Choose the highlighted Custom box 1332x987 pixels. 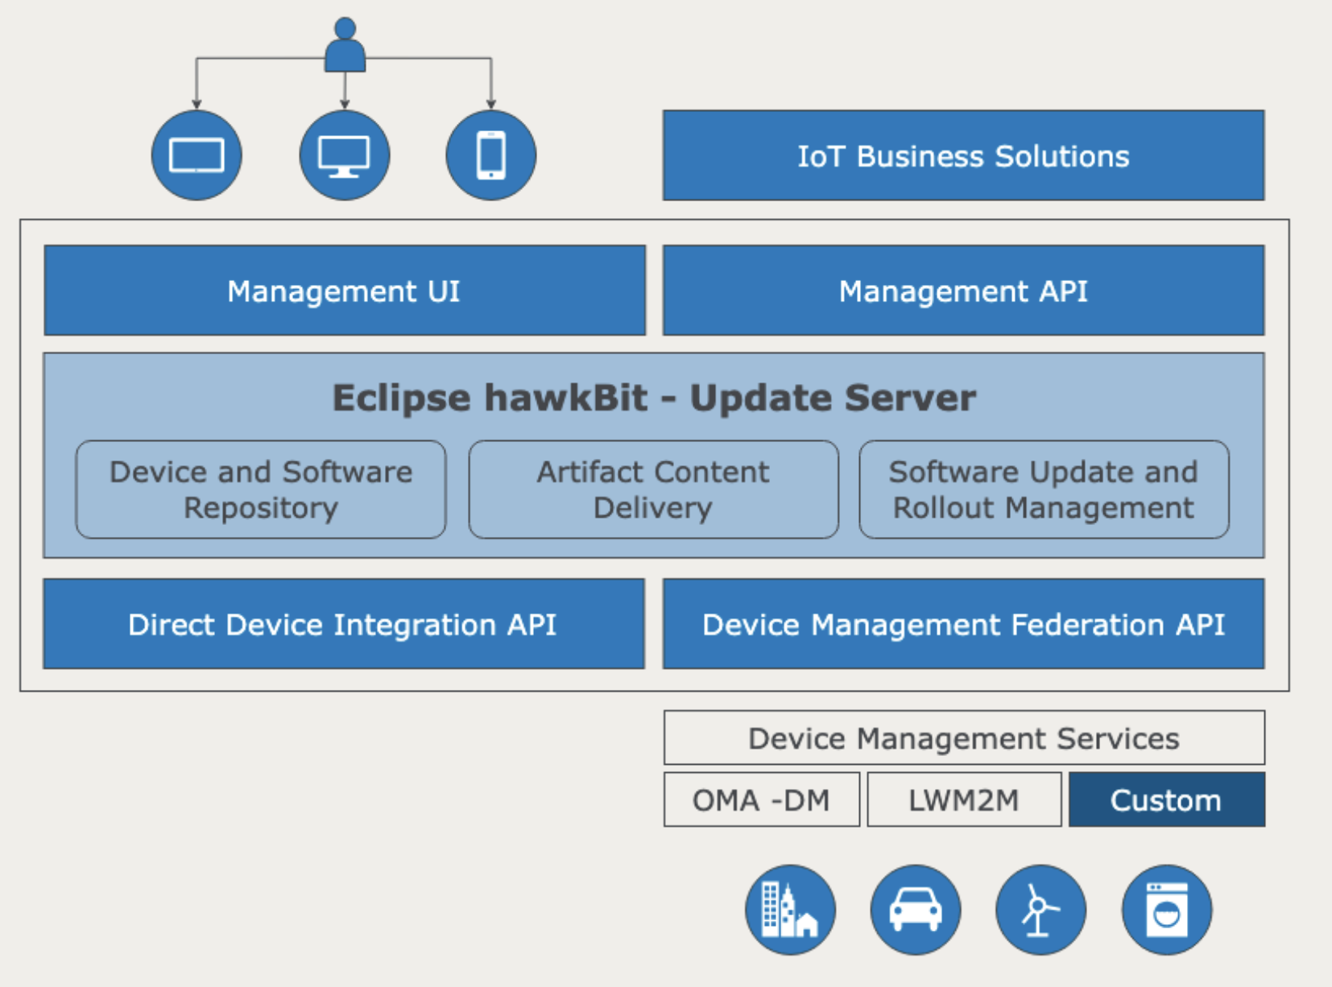pyautogui.click(x=1166, y=799)
